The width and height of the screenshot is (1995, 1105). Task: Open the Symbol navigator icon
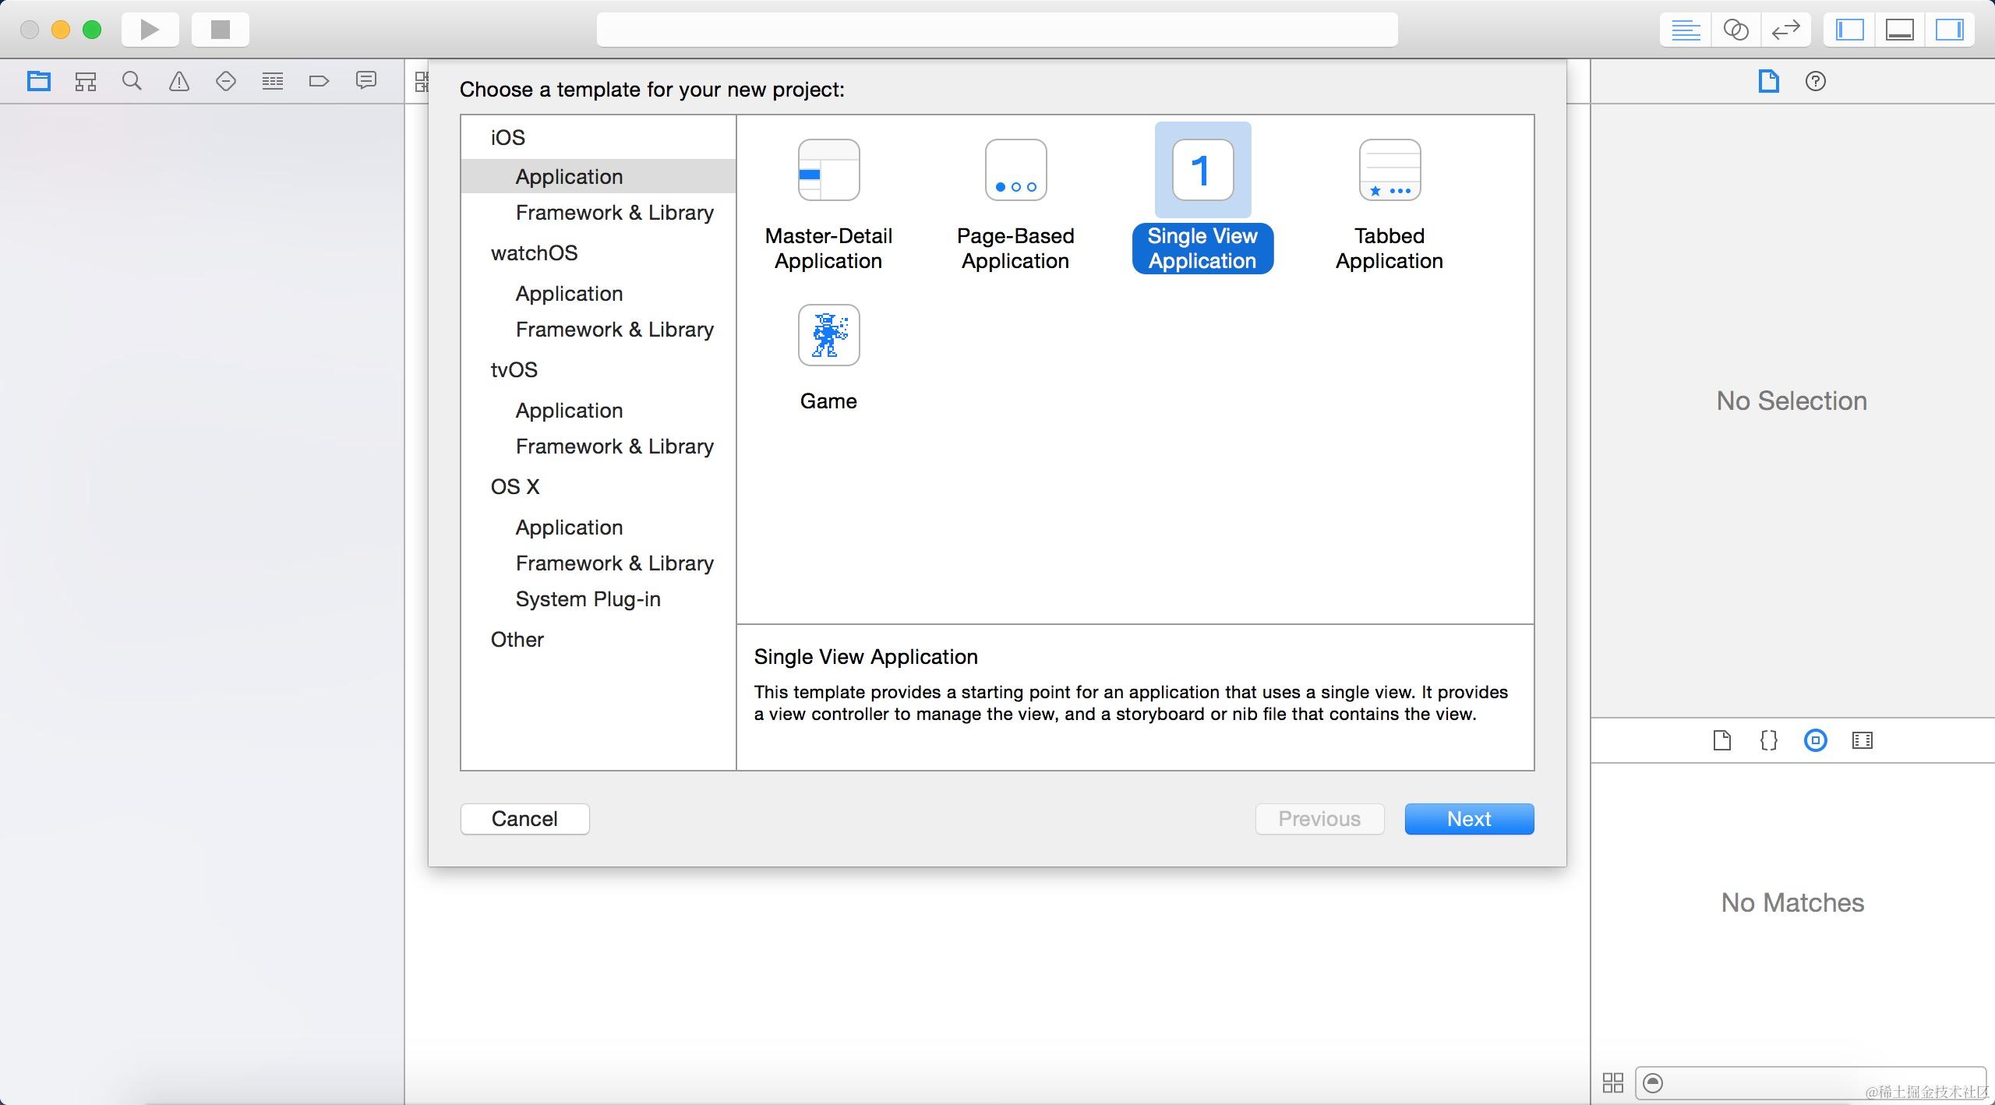click(86, 81)
